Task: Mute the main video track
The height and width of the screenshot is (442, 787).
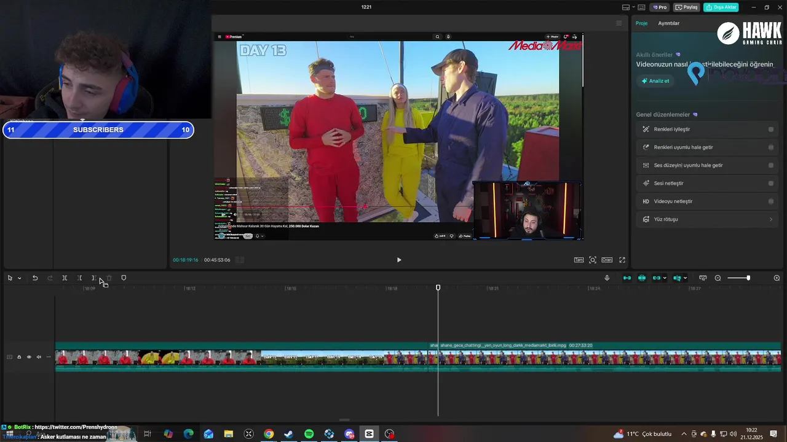Action: 39,357
